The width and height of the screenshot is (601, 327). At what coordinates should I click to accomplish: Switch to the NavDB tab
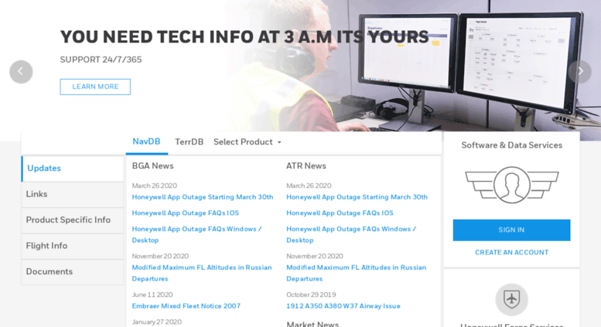point(146,141)
